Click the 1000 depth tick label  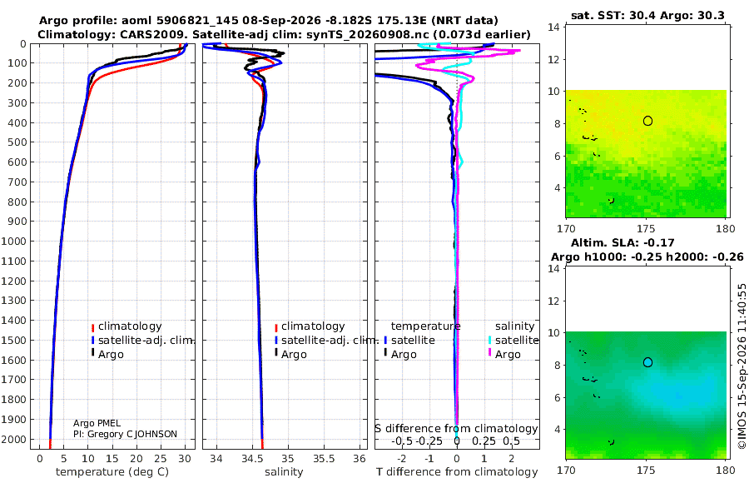(13, 241)
